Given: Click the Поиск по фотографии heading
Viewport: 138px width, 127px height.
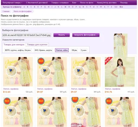Looking at the screenshot, I should point(15,16).
